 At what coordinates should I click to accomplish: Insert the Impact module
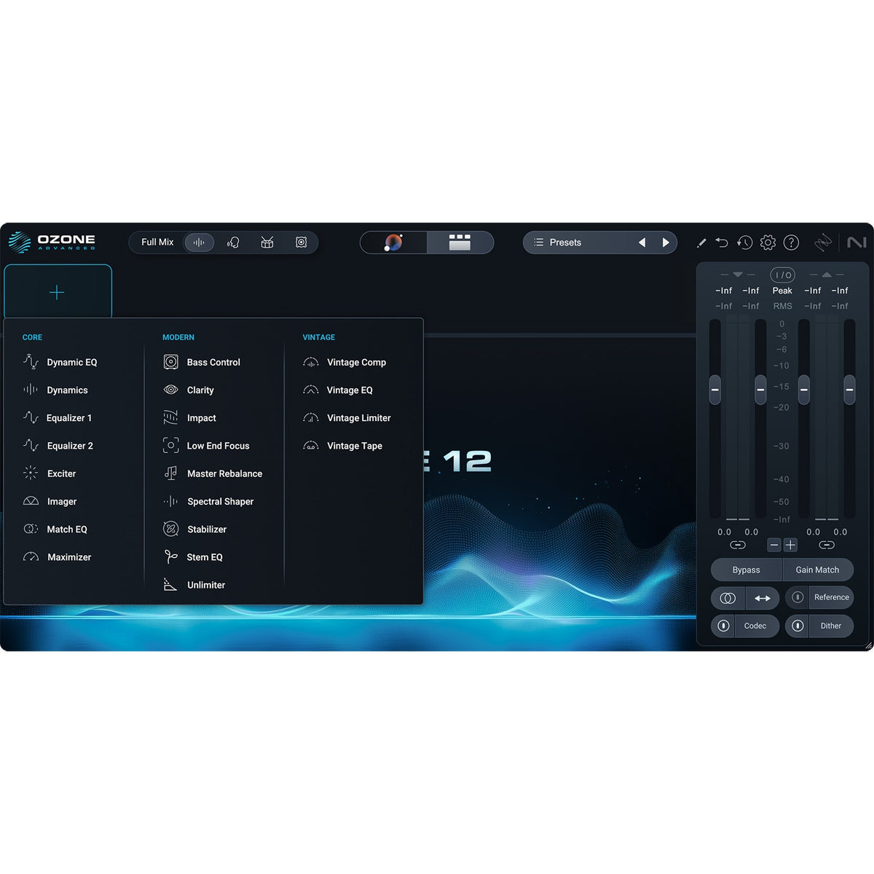[x=190, y=418]
